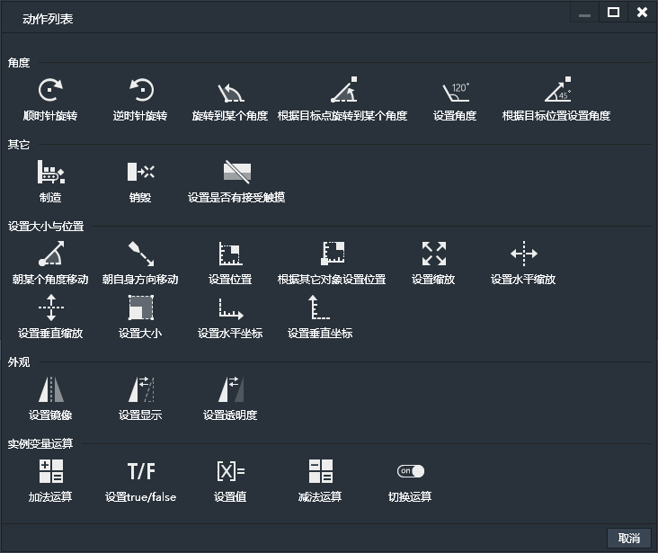Screen dimensions: 658x553
Task: Select the 设置镜像 mirror icon
Action: pos(50,389)
